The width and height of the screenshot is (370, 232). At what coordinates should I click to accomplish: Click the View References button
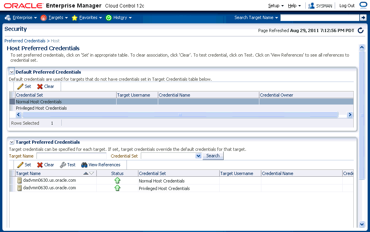[x=101, y=165]
